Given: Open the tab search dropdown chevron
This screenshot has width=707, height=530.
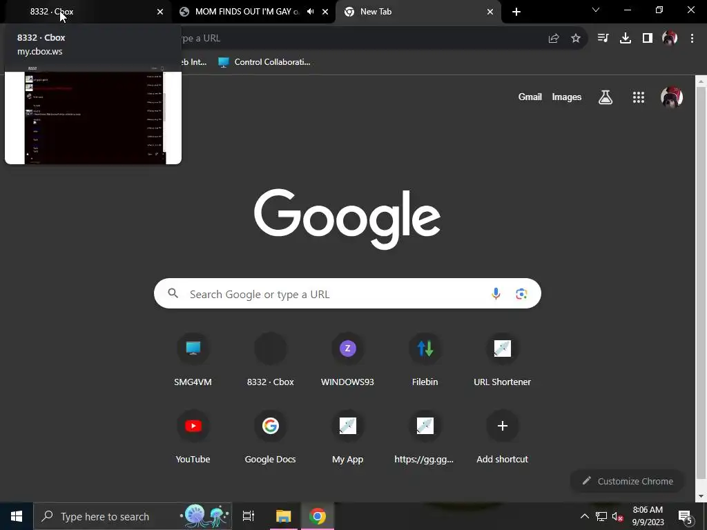Looking at the screenshot, I should pyautogui.click(x=596, y=10).
